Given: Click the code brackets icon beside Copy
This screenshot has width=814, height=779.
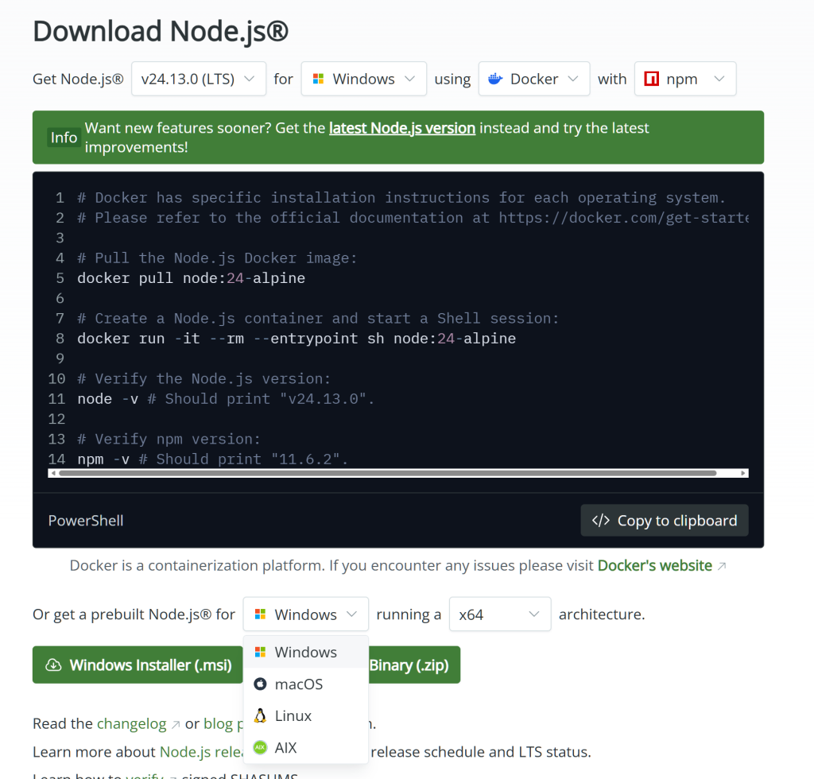Looking at the screenshot, I should pos(601,521).
